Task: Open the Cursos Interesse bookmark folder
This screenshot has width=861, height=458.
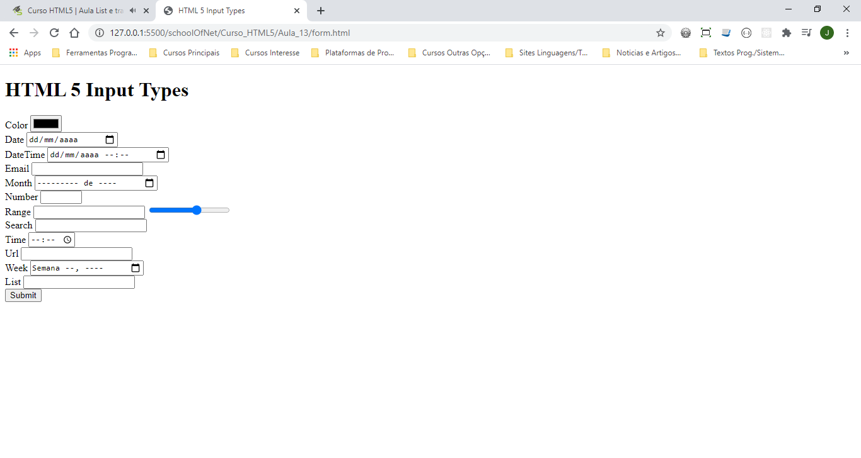Action: (x=265, y=53)
